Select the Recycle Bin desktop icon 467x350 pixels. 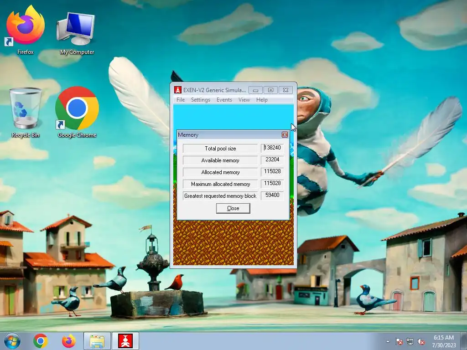(26, 113)
